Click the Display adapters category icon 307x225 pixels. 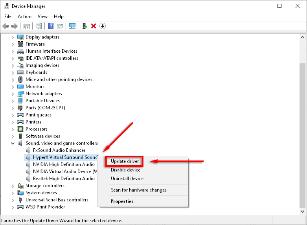pyautogui.click(x=20, y=37)
